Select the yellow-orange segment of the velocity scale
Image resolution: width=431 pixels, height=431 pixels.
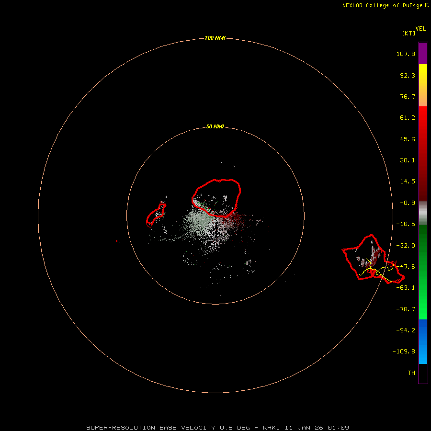pyautogui.click(x=423, y=85)
